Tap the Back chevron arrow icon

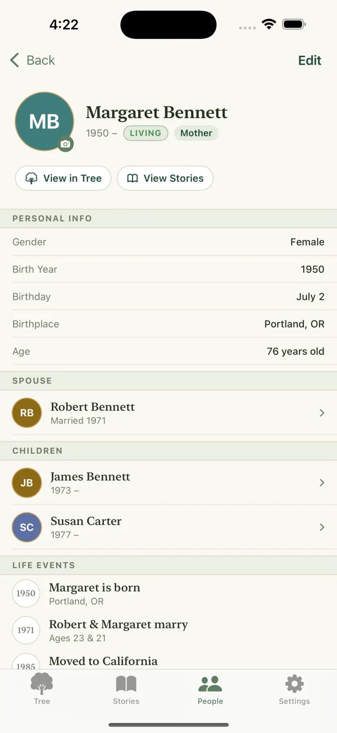pos(15,60)
